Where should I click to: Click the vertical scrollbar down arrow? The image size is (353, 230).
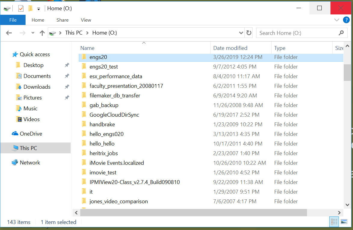[347, 205]
